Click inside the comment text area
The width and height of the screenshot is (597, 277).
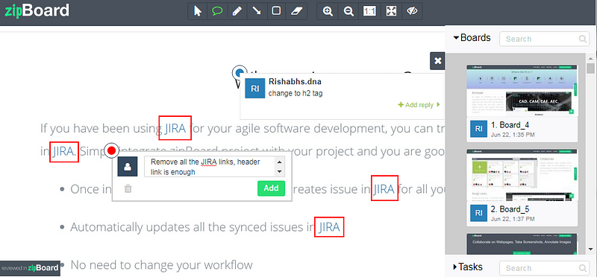pyautogui.click(x=210, y=167)
